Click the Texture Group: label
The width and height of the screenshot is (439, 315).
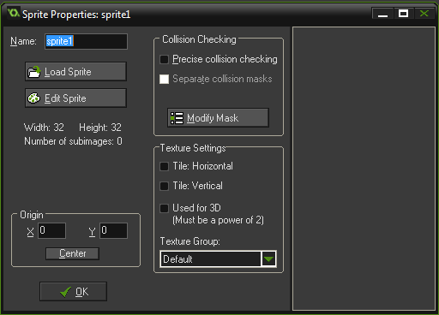[190, 241]
